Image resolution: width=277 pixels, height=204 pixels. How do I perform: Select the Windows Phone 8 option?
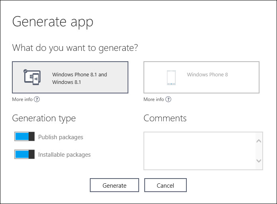pyautogui.click(x=201, y=77)
